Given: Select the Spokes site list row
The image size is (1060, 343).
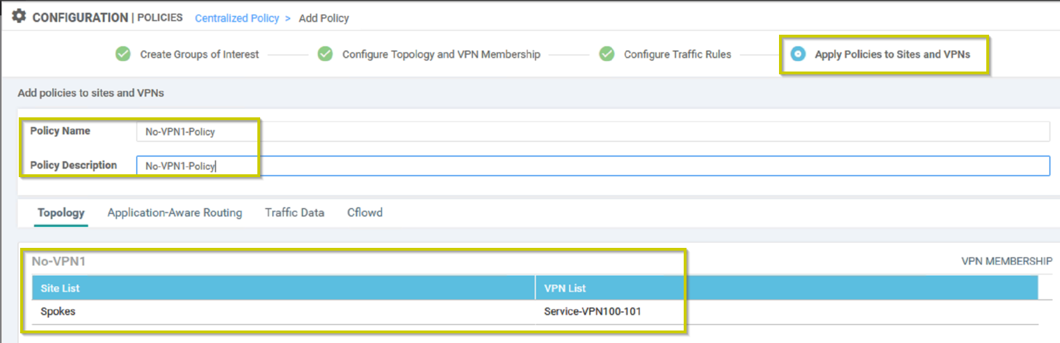Looking at the screenshot, I should 283,312.
